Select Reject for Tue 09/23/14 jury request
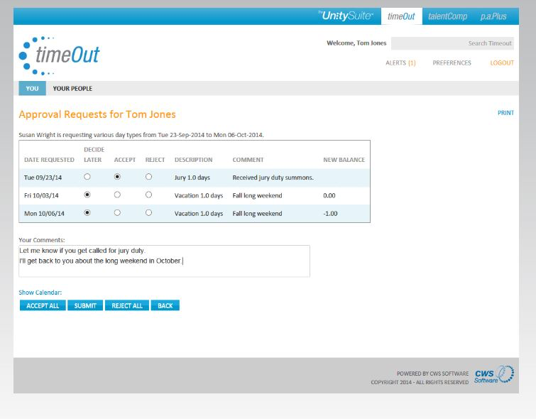This screenshot has height=419, width=536. 148,177
